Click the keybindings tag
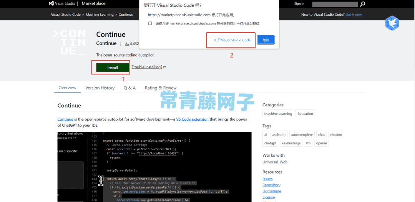Screen dimensions: 415x202 (291, 143)
